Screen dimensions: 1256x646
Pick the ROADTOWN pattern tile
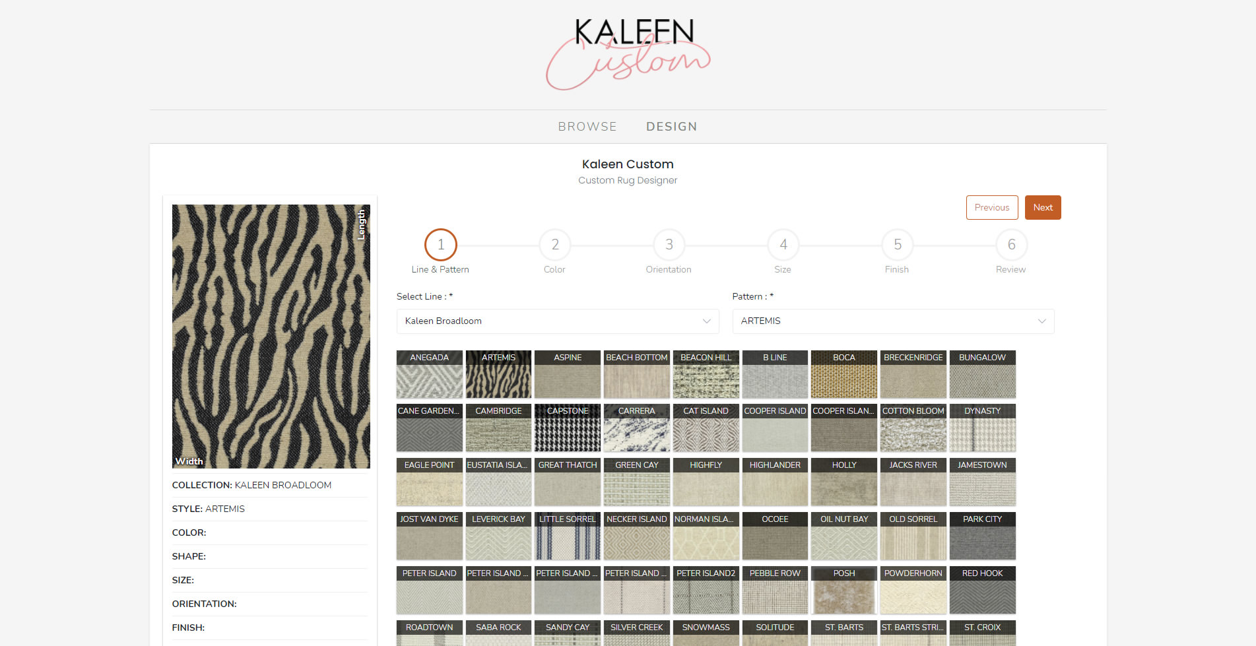tap(430, 633)
